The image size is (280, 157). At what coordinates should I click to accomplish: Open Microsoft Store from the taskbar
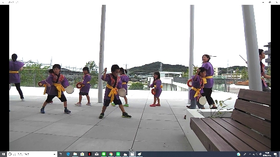(x=82, y=154)
